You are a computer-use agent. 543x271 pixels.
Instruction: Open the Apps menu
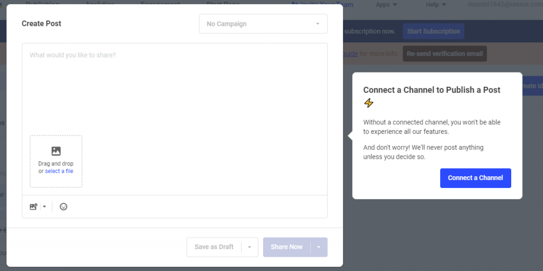pos(386,4)
